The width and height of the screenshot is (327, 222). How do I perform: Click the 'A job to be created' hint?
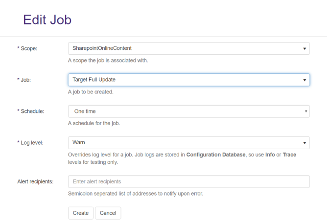[91, 92]
